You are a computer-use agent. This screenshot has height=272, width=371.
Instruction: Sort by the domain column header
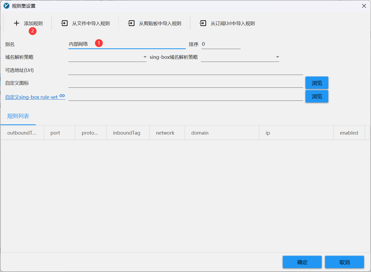pyautogui.click(x=222, y=133)
